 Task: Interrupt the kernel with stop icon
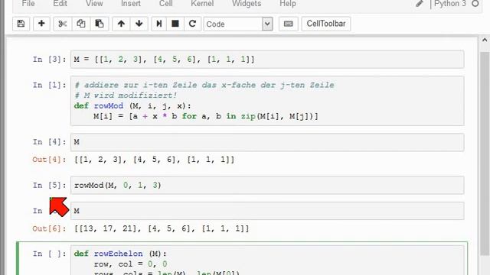point(175,24)
